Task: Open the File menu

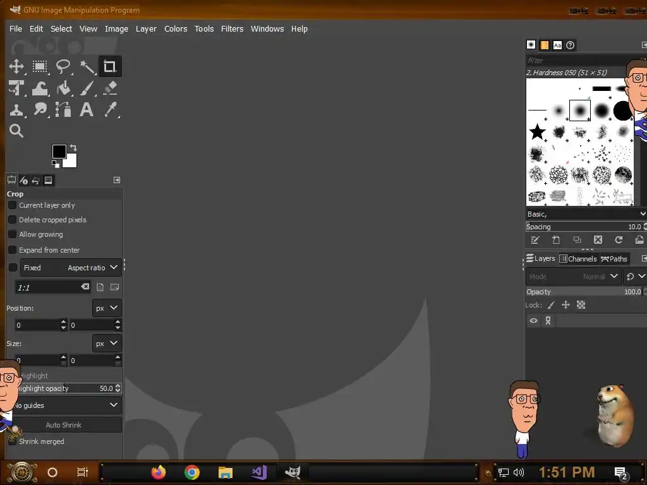Action: tap(16, 29)
